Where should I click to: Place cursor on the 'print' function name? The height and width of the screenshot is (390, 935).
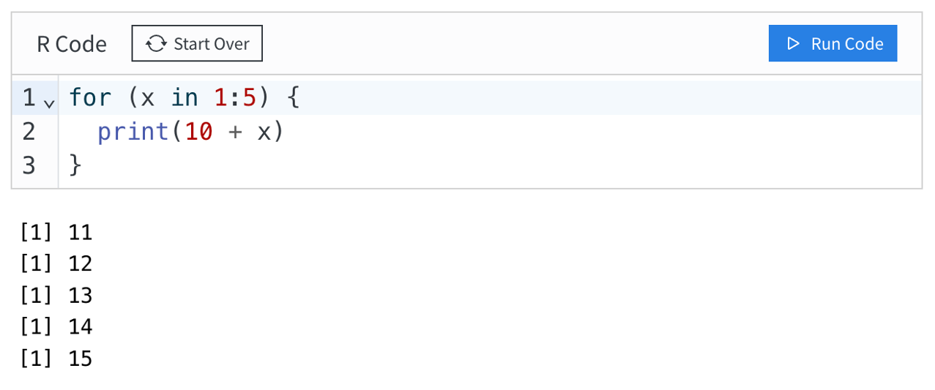[133, 132]
